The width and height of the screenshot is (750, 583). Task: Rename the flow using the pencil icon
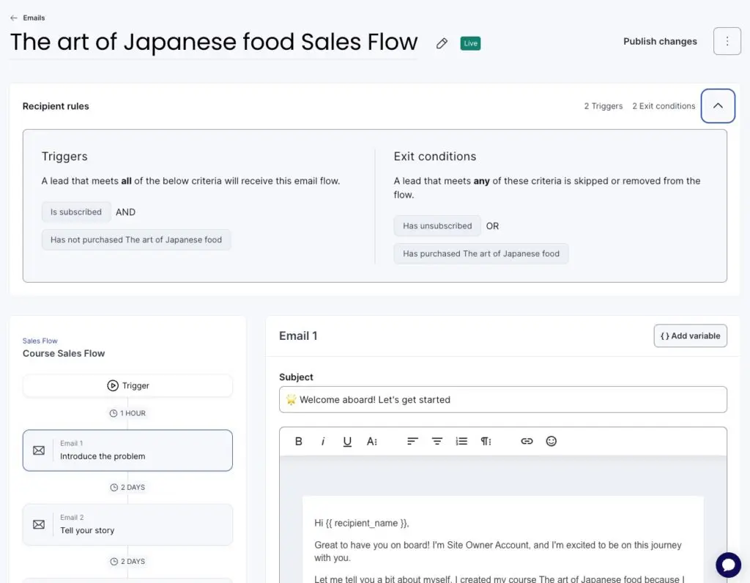442,43
